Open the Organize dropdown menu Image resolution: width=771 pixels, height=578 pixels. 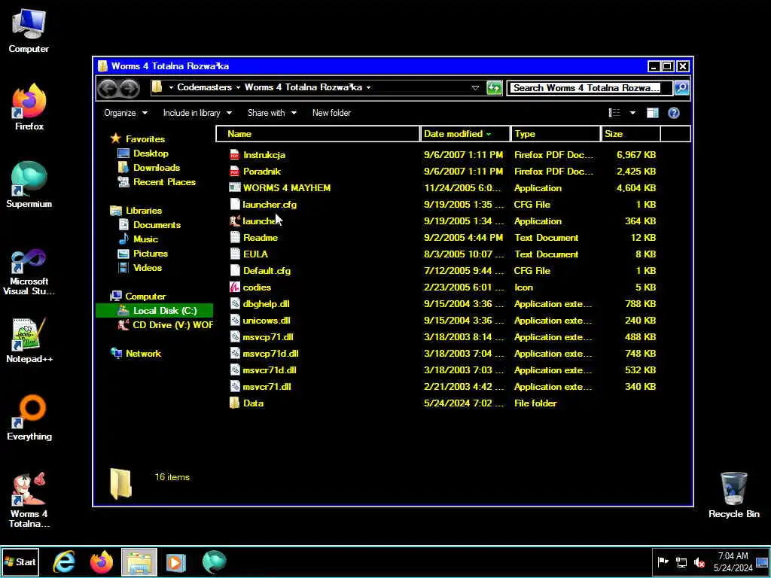pyautogui.click(x=126, y=113)
